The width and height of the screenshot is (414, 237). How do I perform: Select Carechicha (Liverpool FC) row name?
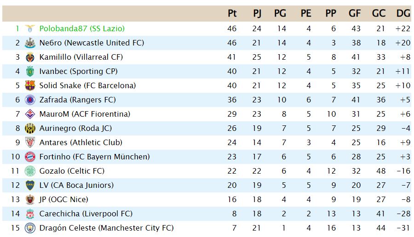pyautogui.click(x=86, y=214)
